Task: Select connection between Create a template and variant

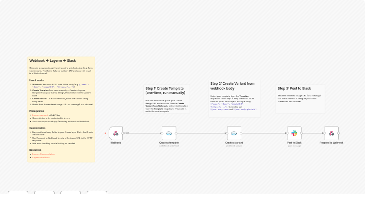Action: pyautogui.click(x=201, y=133)
